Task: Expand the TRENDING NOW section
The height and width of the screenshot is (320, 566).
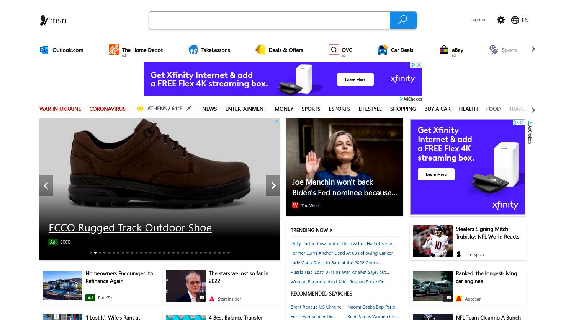Action: tap(311, 230)
